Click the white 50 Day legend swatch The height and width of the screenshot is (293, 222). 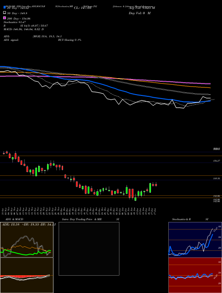pyautogui.click(x=4, y=13)
